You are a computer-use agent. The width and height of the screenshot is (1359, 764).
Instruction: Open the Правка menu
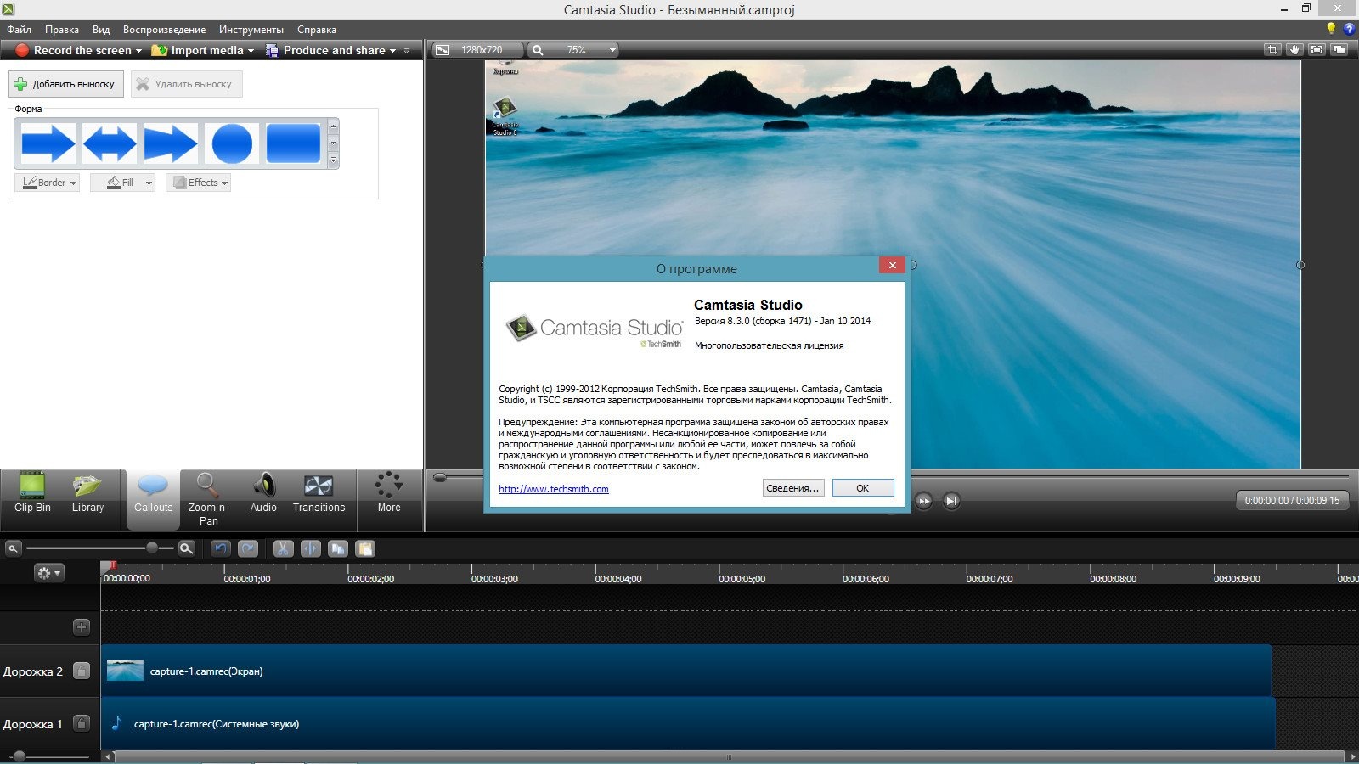tap(62, 29)
